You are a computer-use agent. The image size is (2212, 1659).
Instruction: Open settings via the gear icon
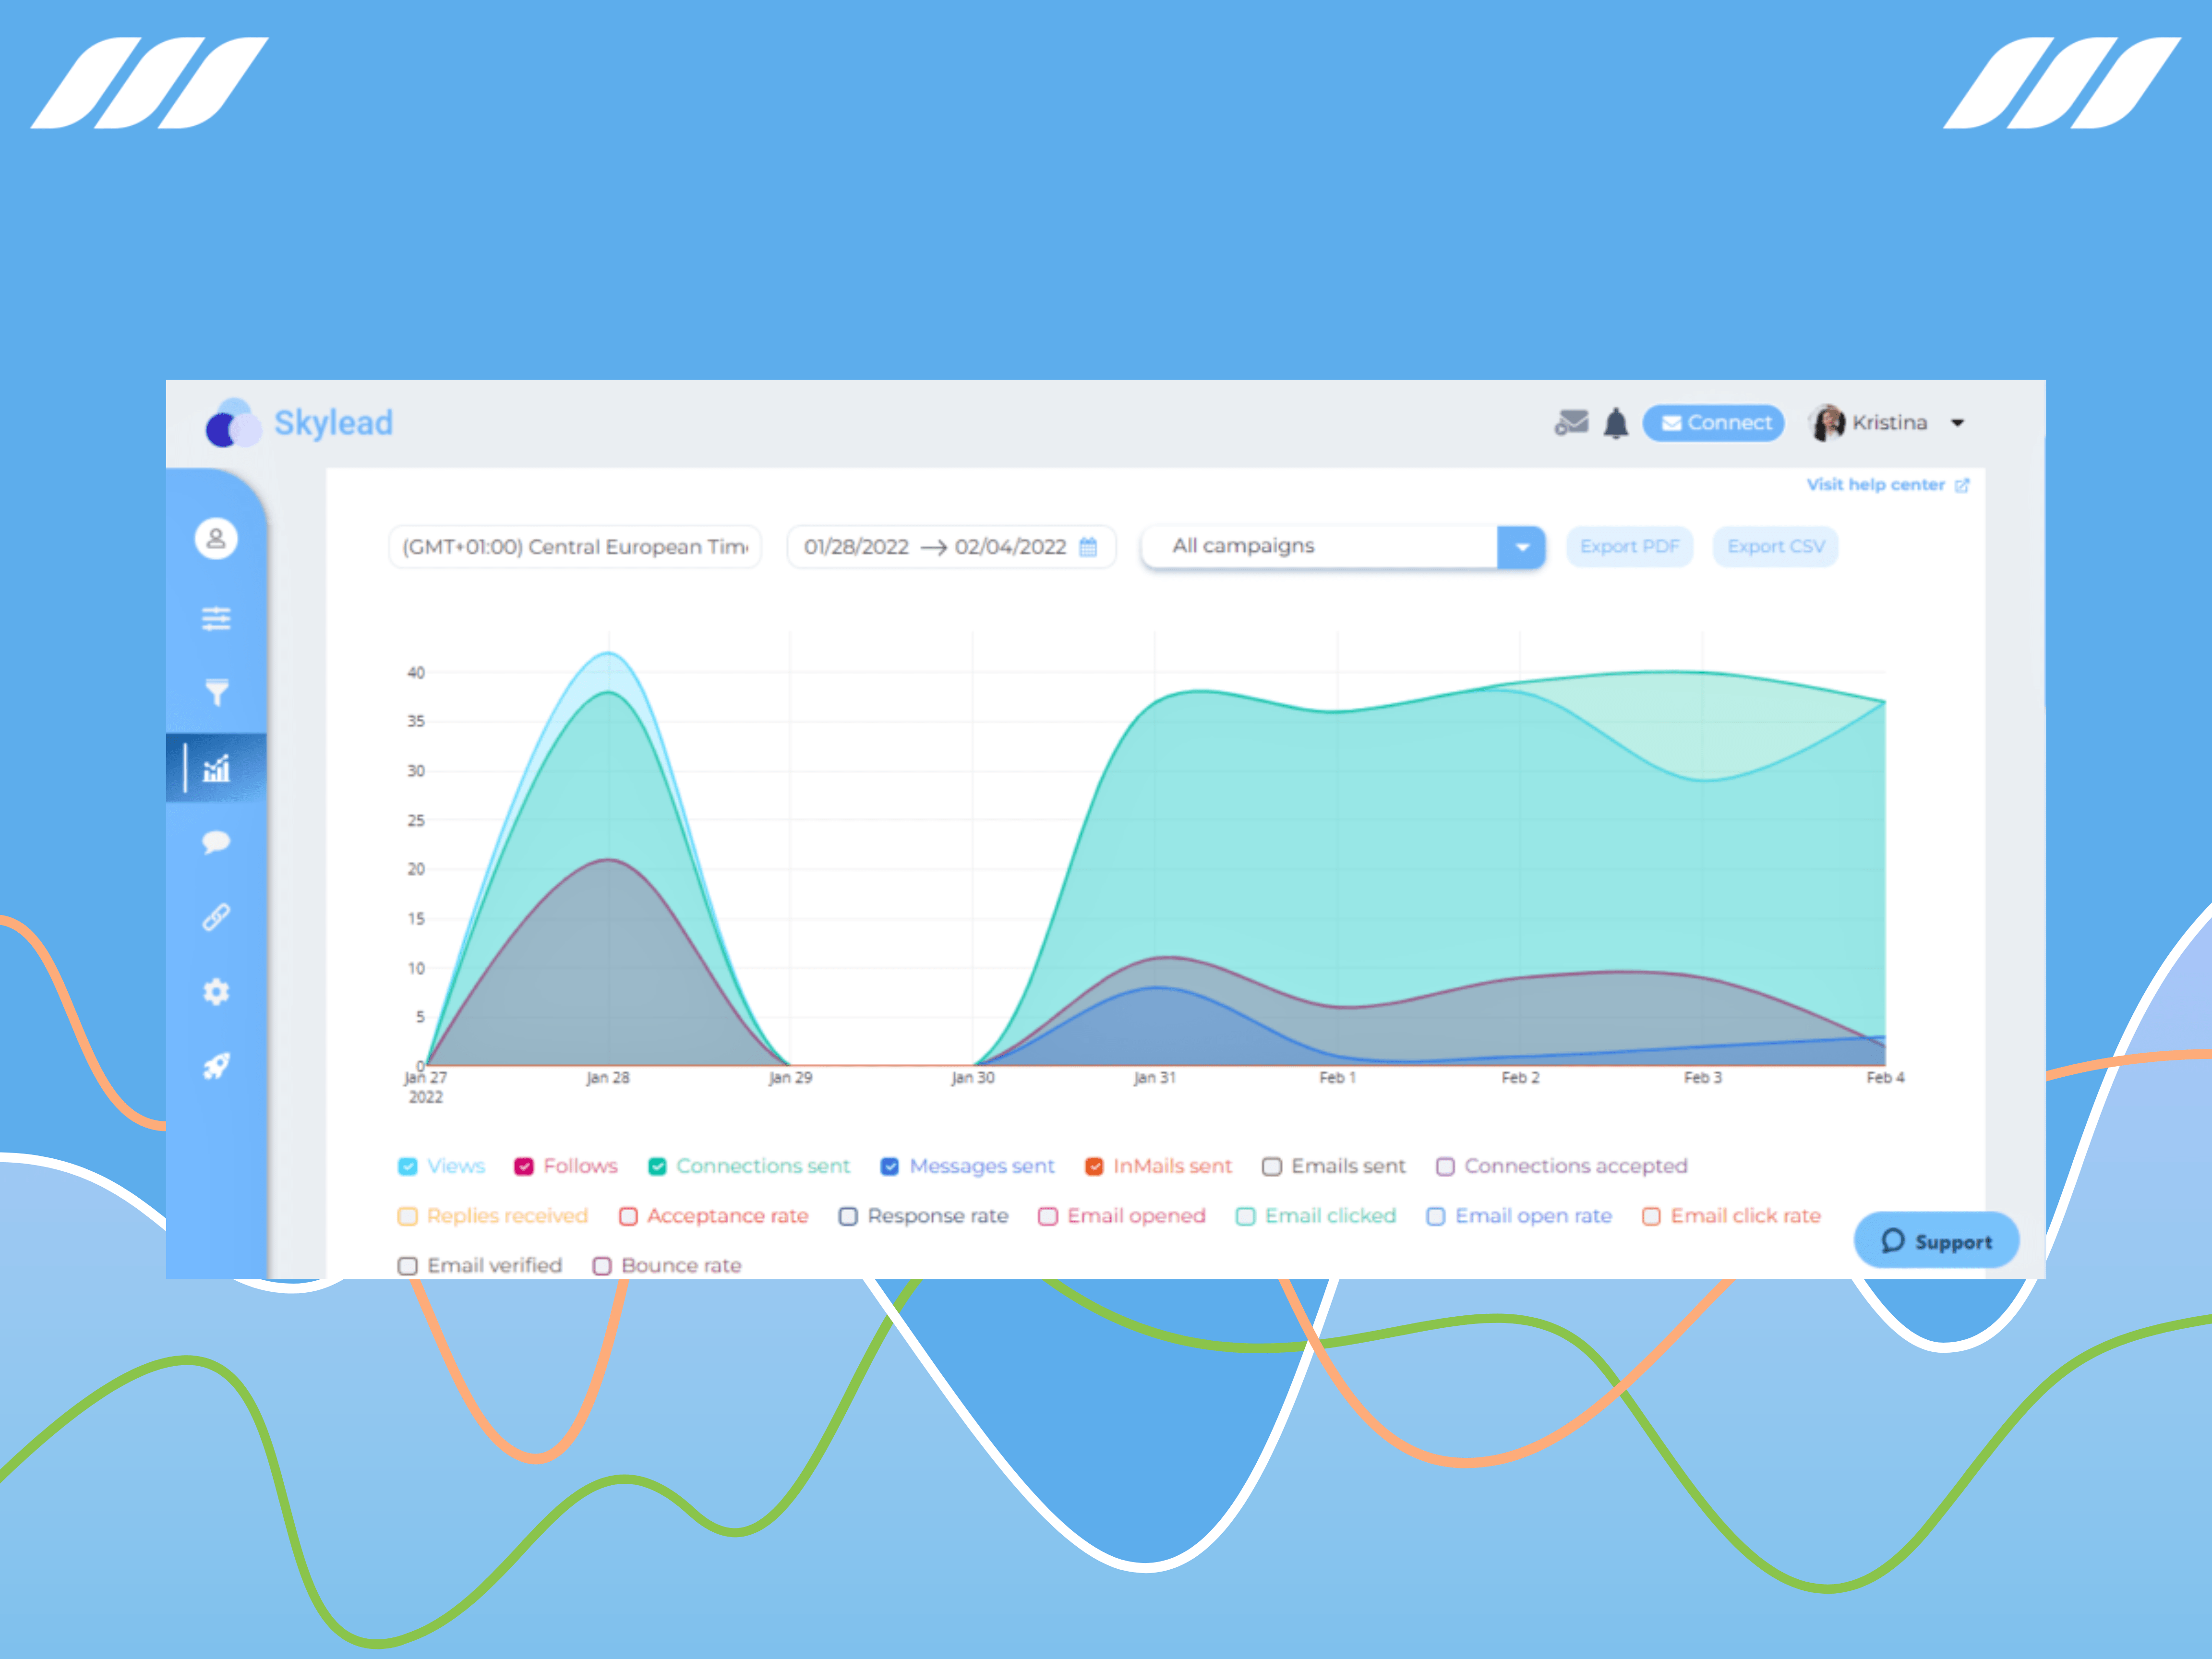click(x=216, y=990)
